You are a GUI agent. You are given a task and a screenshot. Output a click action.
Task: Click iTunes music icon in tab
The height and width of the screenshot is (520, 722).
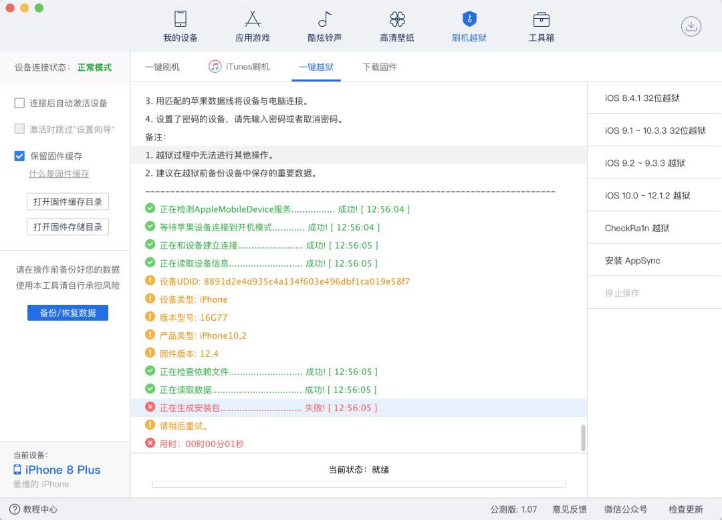point(215,67)
